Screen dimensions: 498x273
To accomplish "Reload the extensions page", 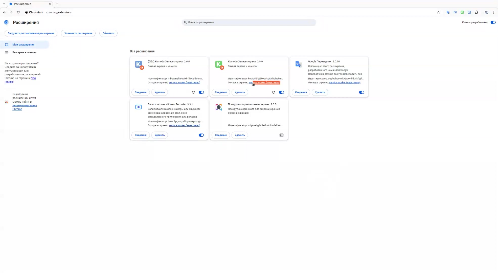I will tap(18, 12).
